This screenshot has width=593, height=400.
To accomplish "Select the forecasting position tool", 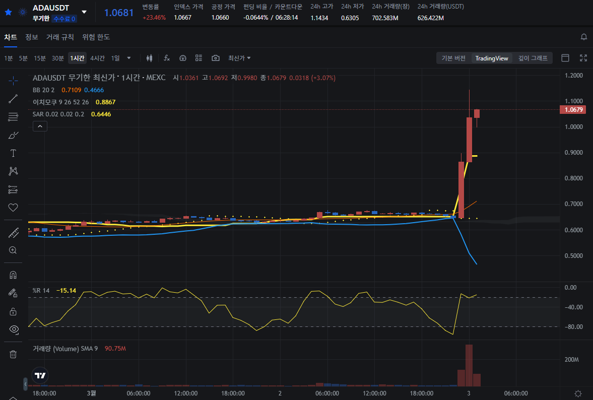I will [13, 189].
